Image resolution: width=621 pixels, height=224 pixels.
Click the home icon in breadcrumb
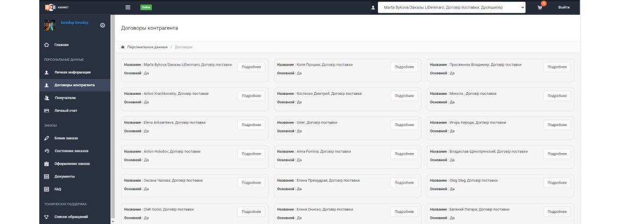pyautogui.click(x=123, y=47)
